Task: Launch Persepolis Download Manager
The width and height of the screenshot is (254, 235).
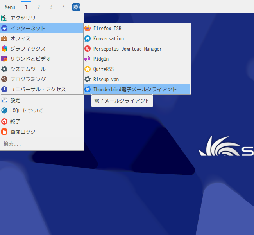Action: coord(137,49)
